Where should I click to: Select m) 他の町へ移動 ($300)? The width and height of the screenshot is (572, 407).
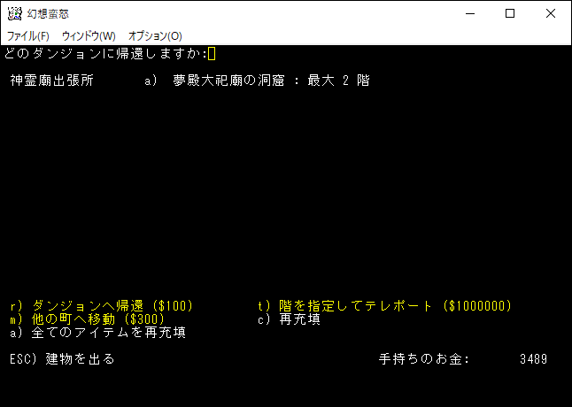[87, 319]
